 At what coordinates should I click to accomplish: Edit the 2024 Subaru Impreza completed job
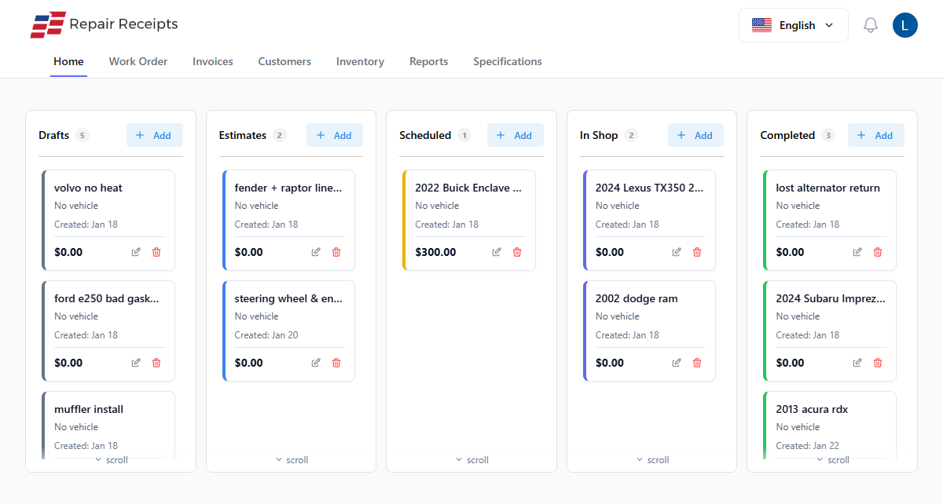point(856,363)
